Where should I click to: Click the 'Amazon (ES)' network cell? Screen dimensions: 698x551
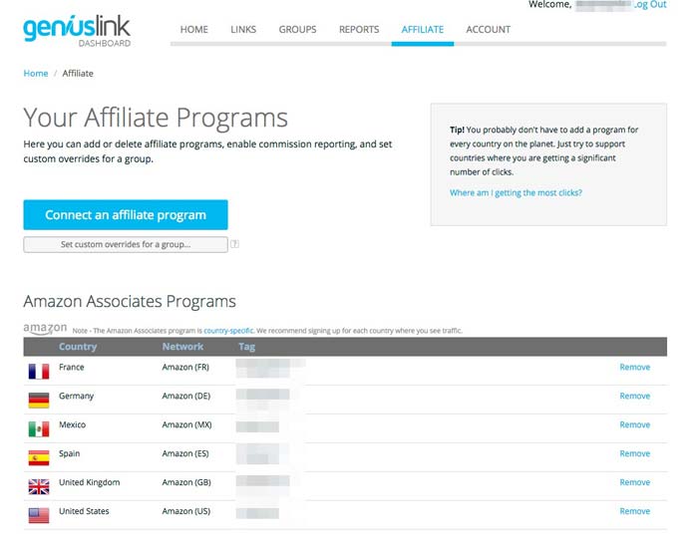tap(185, 453)
